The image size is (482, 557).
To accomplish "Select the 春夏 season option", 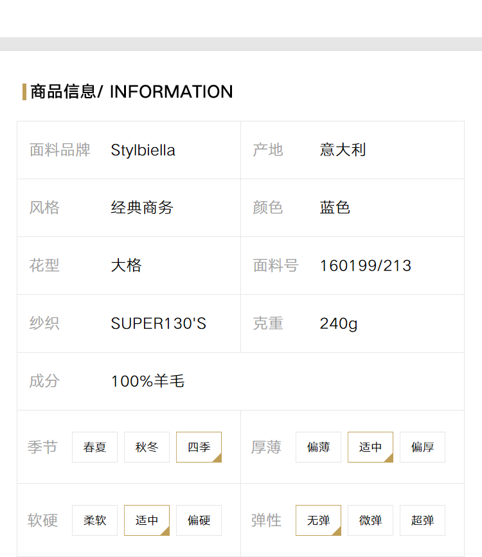I will tap(94, 447).
